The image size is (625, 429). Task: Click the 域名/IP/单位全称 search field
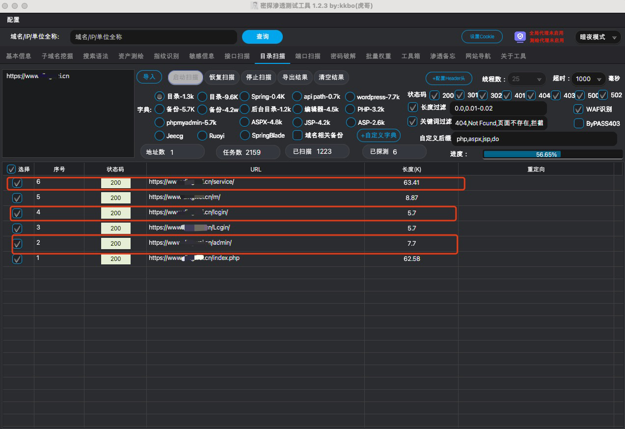(154, 37)
